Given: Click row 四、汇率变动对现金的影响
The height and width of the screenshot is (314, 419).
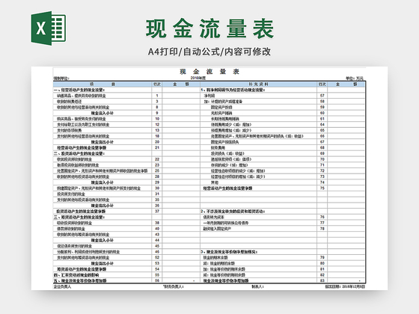Looking at the screenshot, I should (x=76, y=275).
